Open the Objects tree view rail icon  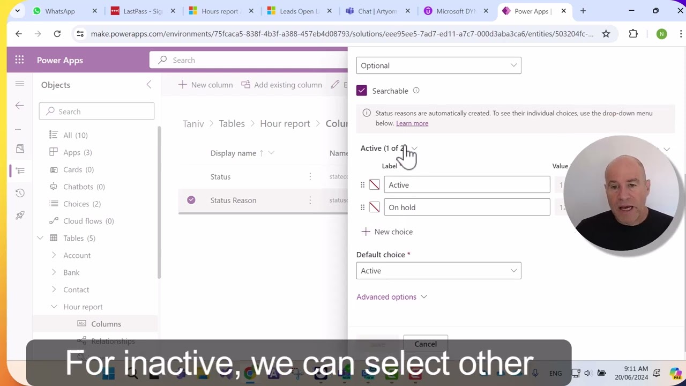point(20,170)
